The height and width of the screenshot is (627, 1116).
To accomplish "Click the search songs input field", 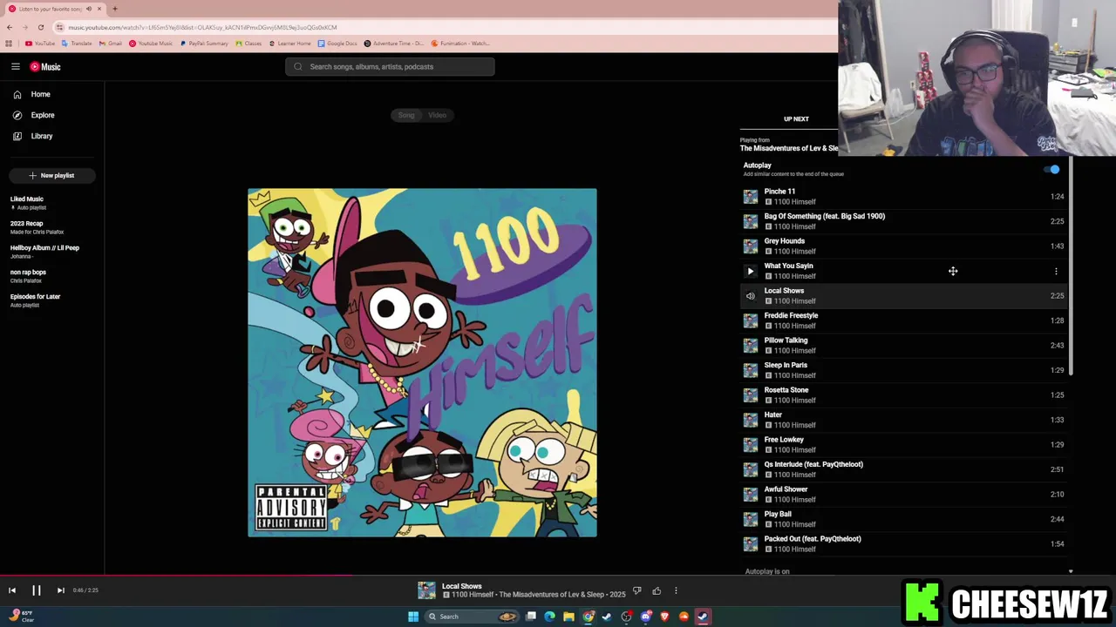I will click(390, 66).
